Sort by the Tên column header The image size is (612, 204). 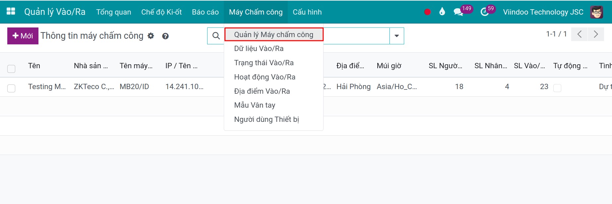[34, 66]
